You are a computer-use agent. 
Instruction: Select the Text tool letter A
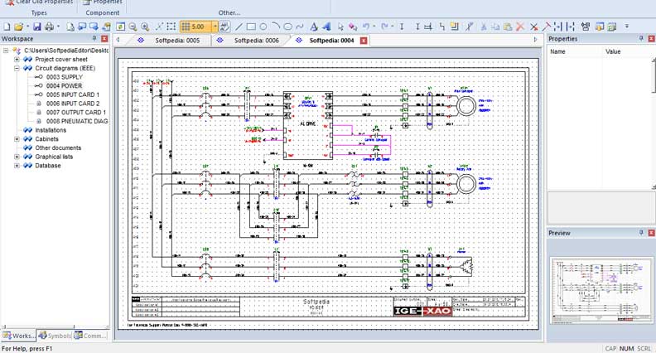click(x=314, y=27)
